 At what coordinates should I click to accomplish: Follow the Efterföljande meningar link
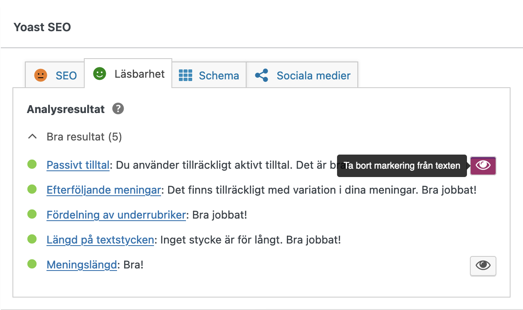click(x=103, y=190)
